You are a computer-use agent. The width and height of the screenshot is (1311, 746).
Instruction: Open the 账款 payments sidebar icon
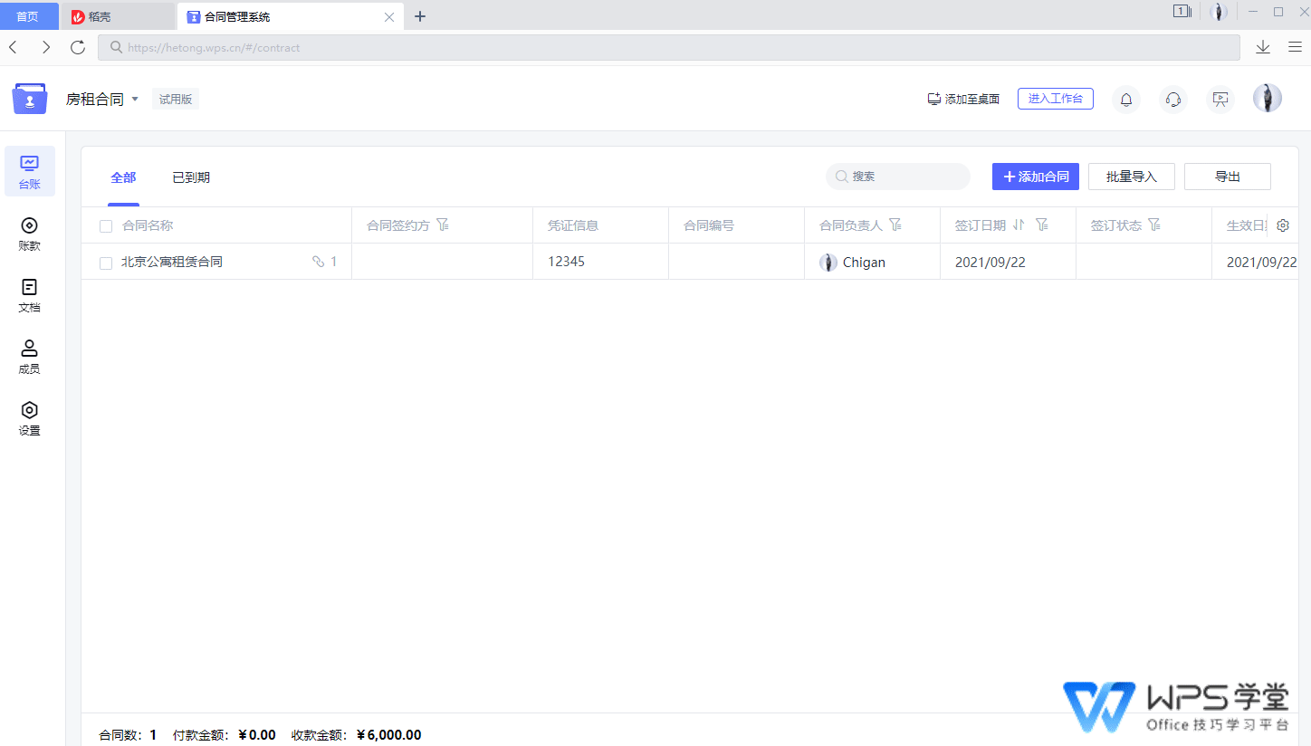pyautogui.click(x=30, y=233)
